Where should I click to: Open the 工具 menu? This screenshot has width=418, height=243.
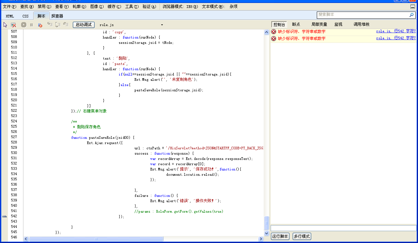132,7
